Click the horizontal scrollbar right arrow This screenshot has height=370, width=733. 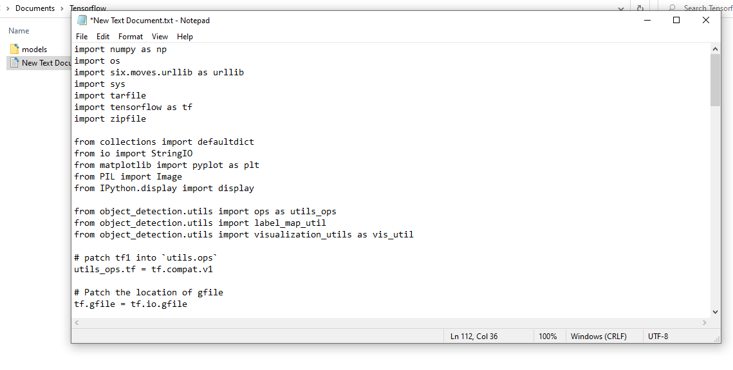[x=705, y=322]
